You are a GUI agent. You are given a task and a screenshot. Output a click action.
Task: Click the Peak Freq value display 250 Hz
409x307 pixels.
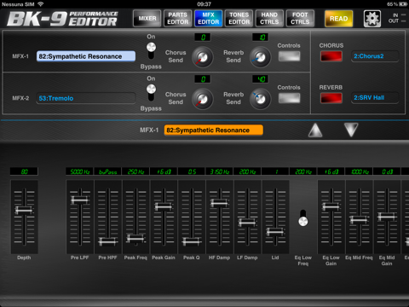[135, 171]
